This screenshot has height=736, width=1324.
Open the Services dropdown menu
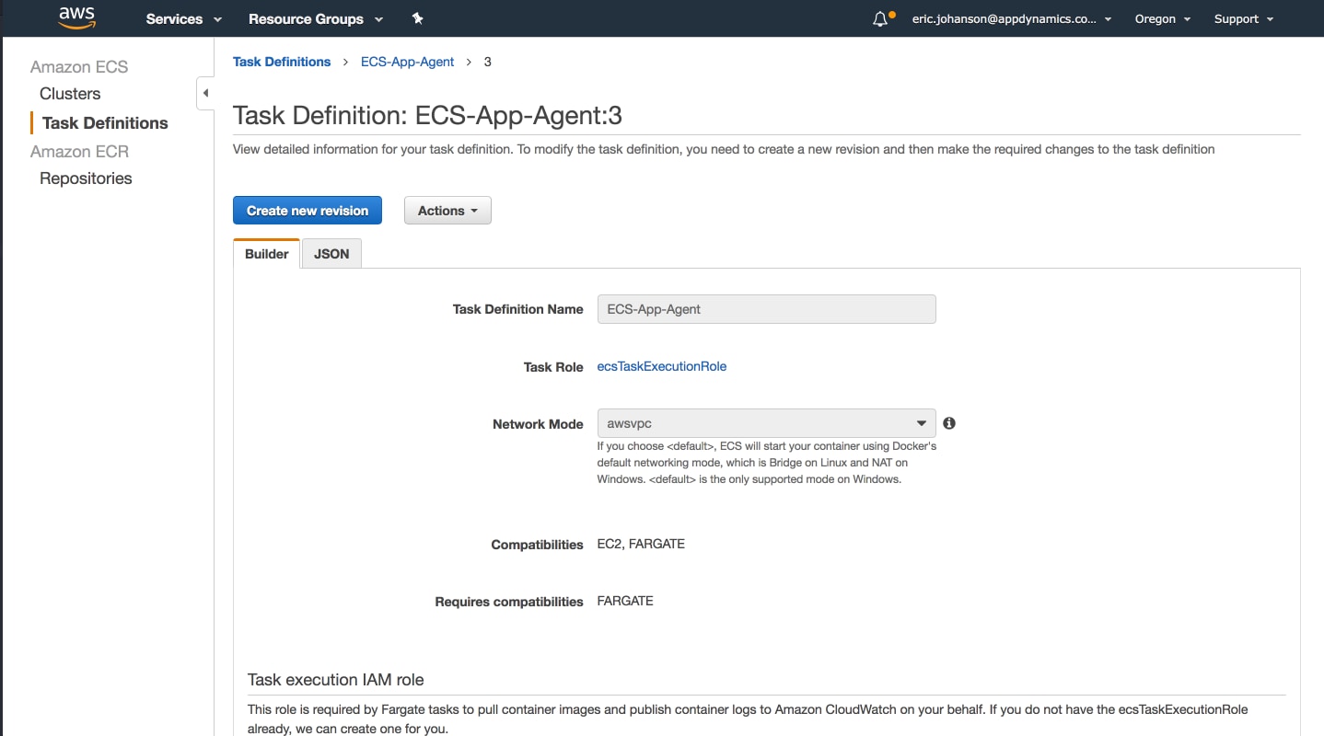pyautogui.click(x=184, y=18)
